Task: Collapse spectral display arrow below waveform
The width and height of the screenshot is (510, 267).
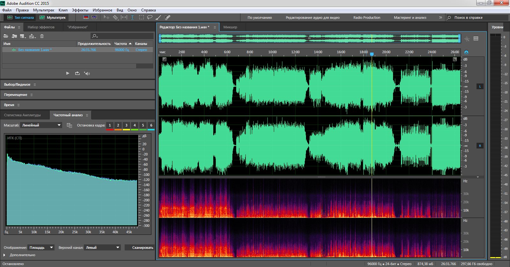Action: coord(478,177)
